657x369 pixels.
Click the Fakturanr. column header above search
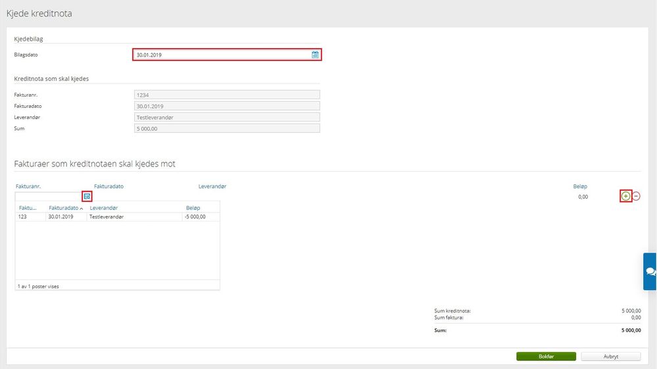click(28, 186)
